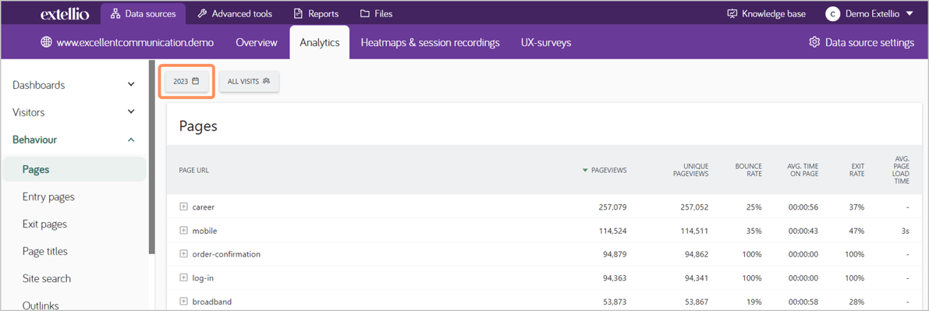929x311 pixels.
Task: Click the ALL VISITS segment button
Action: [x=249, y=81]
